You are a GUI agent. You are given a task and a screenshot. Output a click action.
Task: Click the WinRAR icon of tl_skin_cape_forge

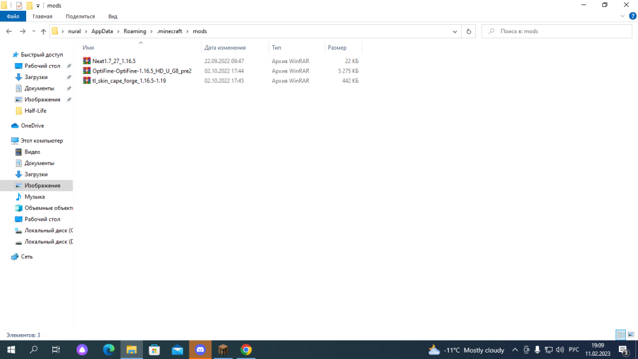pos(87,80)
